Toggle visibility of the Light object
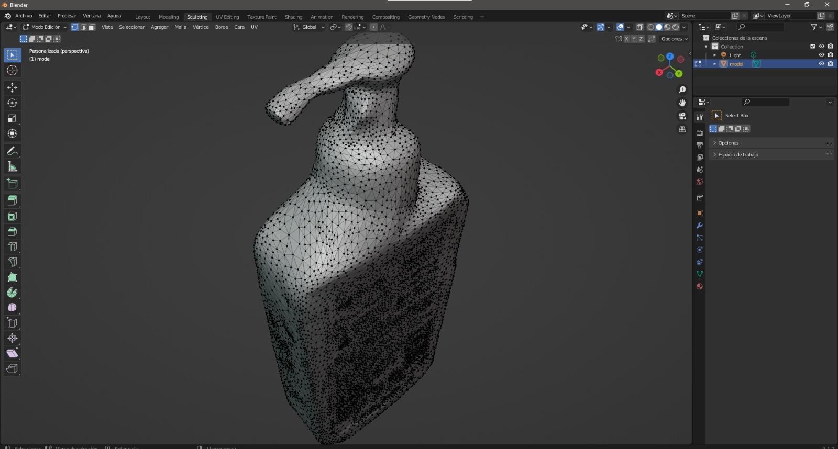The width and height of the screenshot is (838, 449). point(821,55)
